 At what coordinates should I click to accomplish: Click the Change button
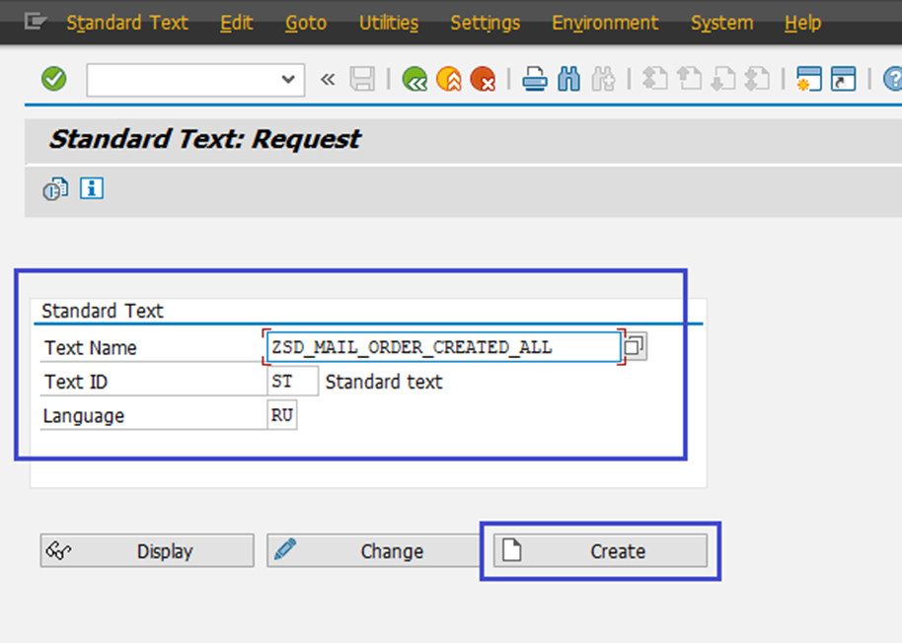click(373, 550)
